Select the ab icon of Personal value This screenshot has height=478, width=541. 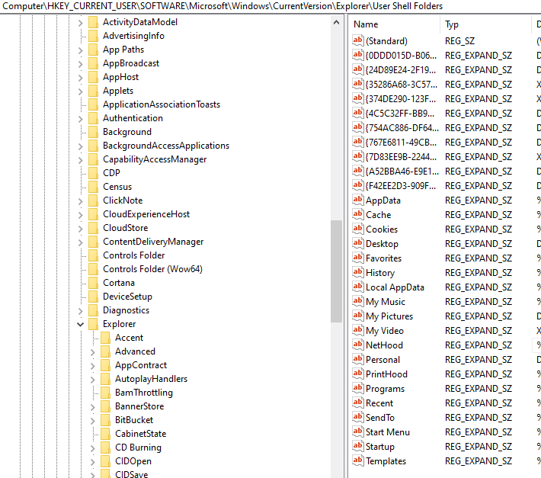(358, 359)
